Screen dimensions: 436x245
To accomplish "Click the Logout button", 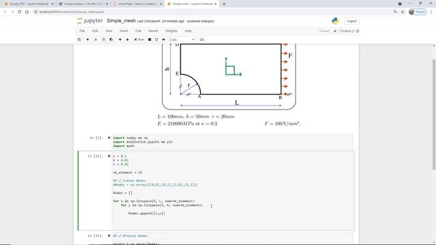I will [352, 21].
